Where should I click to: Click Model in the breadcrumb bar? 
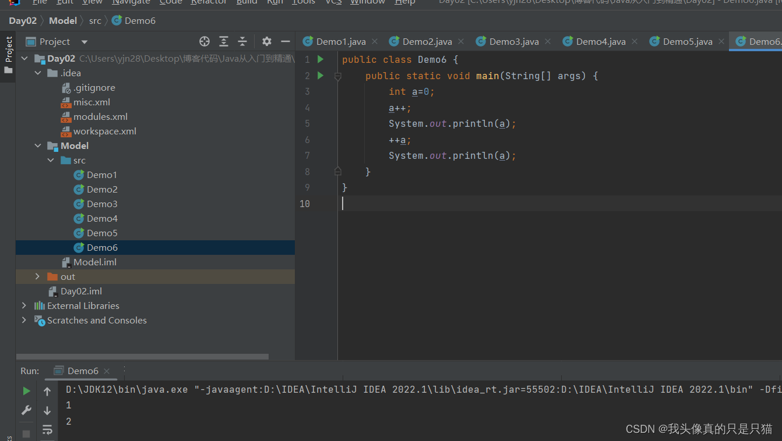pos(63,20)
